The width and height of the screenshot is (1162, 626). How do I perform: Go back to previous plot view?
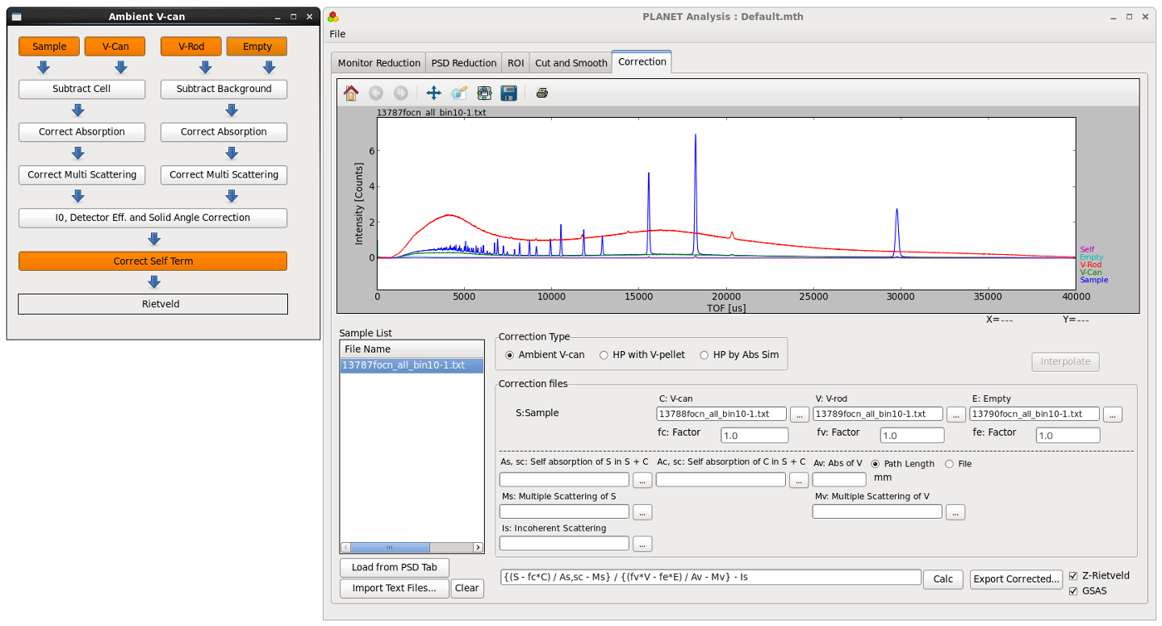(375, 93)
